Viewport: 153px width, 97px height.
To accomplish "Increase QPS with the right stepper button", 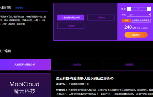I will [x=149, y=9].
